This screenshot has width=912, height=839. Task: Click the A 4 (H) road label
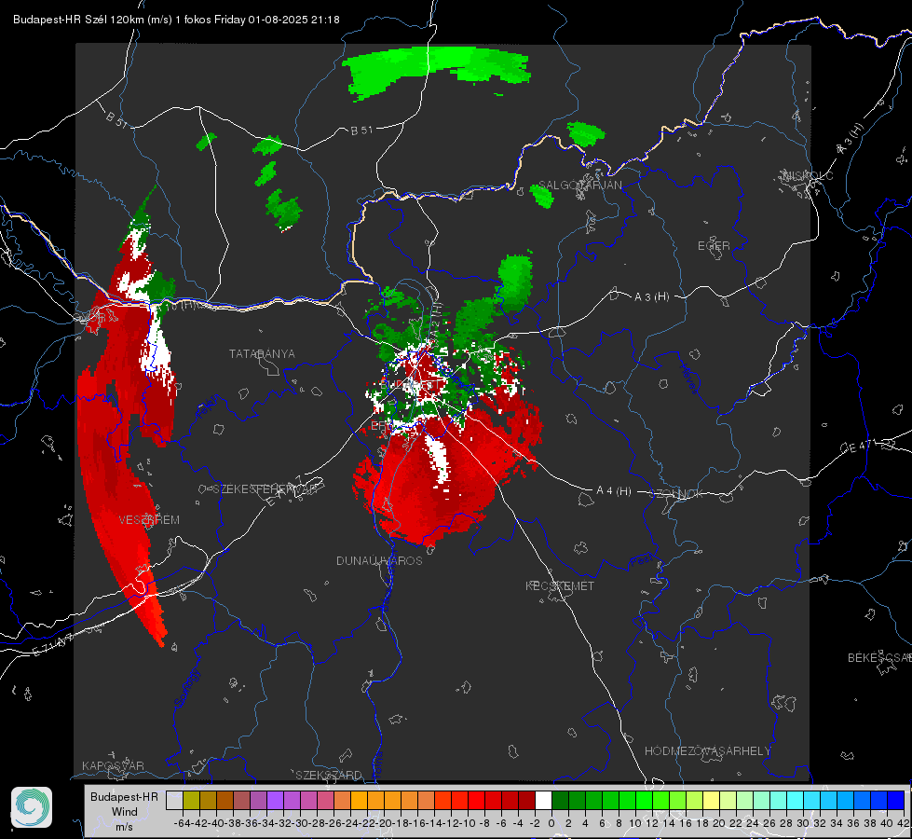point(614,491)
